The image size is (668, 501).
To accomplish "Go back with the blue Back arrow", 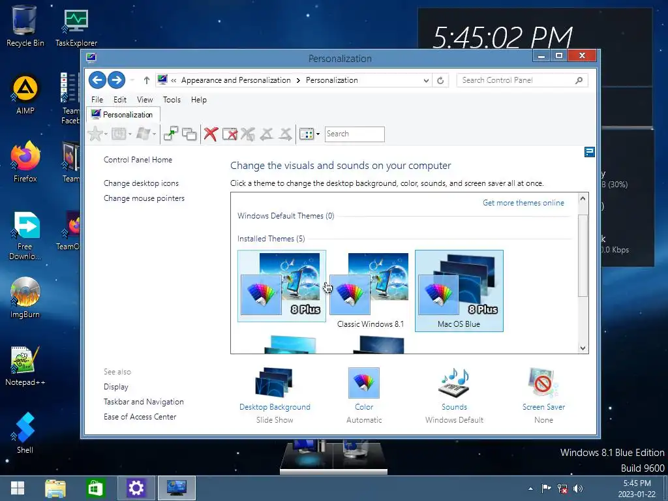I will coord(97,80).
